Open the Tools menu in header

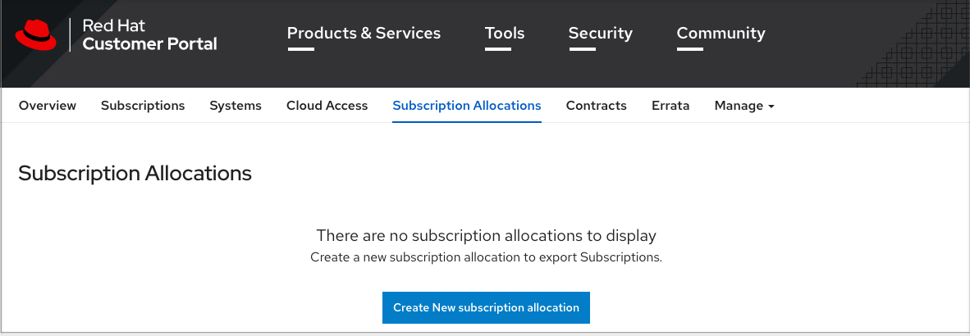click(x=505, y=34)
